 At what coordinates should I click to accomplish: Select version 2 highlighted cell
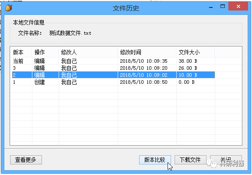pos(14,75)
